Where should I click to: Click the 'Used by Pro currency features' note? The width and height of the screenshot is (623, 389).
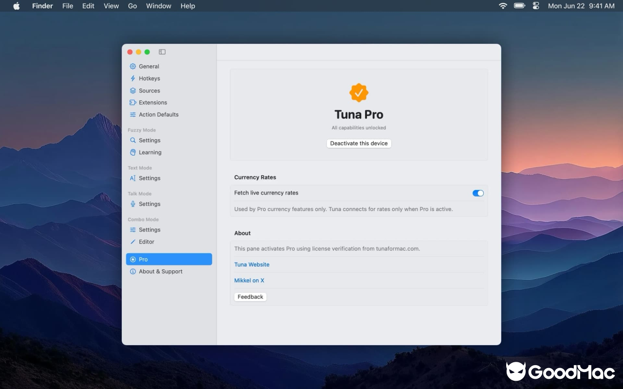pyautogui.click(x=344, y=209)
